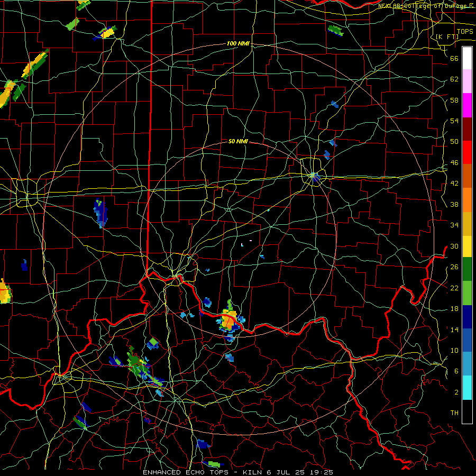Viewport: 476px width, 476px height.
Task: Click the orange-core storm cell on the river
Action: click(x=230, y=319)
